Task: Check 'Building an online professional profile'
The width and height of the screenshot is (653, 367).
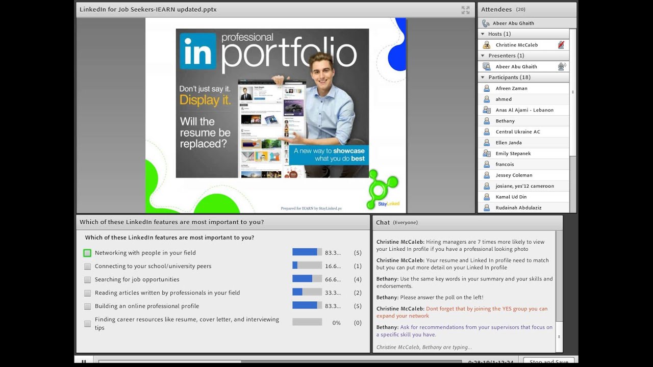Action: [87, 306]
